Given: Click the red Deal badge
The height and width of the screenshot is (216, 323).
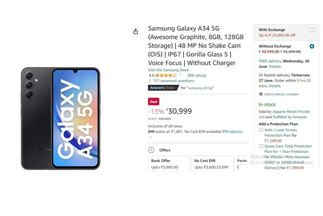Looking at the screenshot, I should tap(154, 102).
